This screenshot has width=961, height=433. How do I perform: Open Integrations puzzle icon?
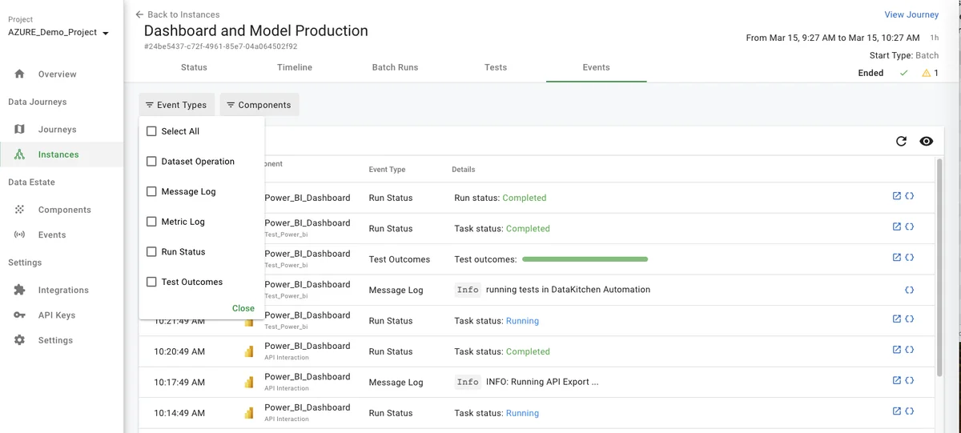[x=20, y=291]
